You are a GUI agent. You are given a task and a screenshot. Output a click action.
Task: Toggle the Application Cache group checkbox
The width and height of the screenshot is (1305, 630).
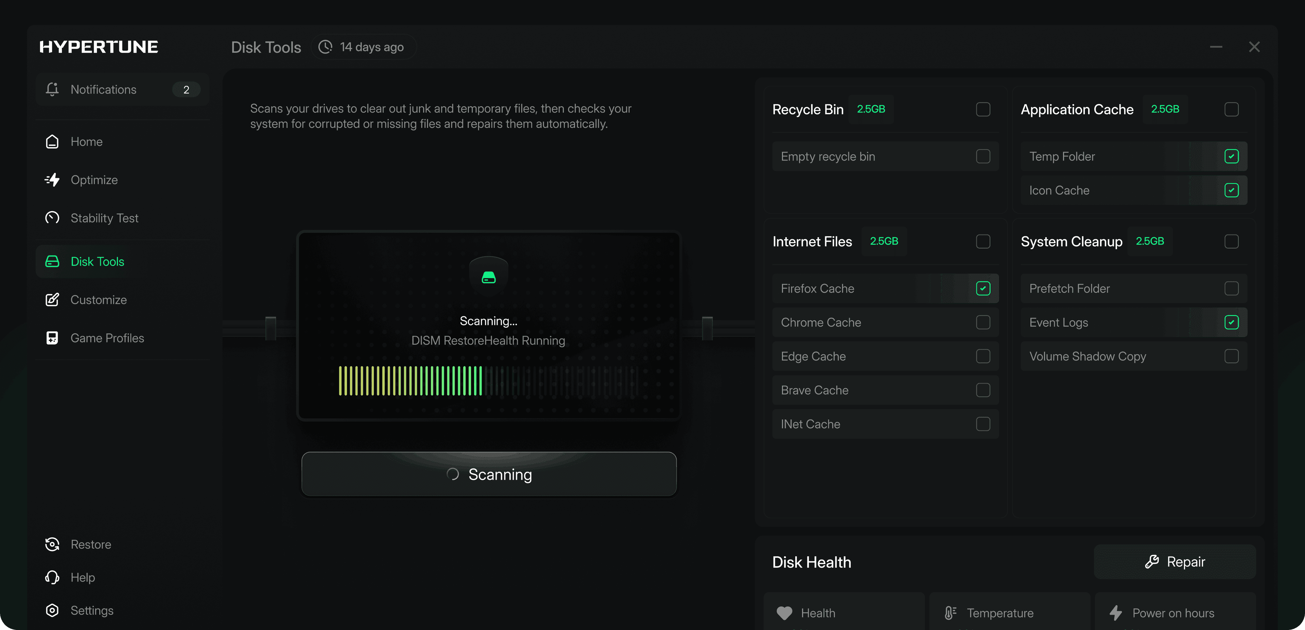pyautogui.click(x=1231, y=109)
